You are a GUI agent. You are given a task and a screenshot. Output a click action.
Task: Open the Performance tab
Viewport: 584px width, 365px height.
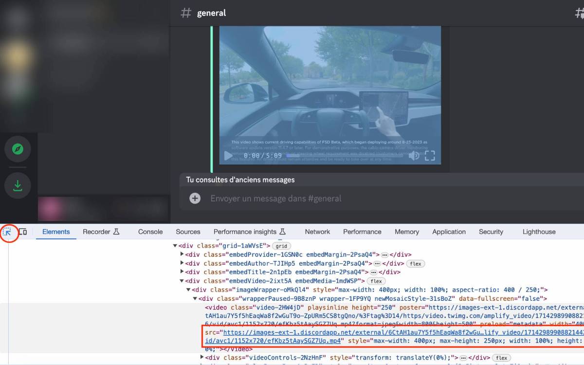point(362,232)
